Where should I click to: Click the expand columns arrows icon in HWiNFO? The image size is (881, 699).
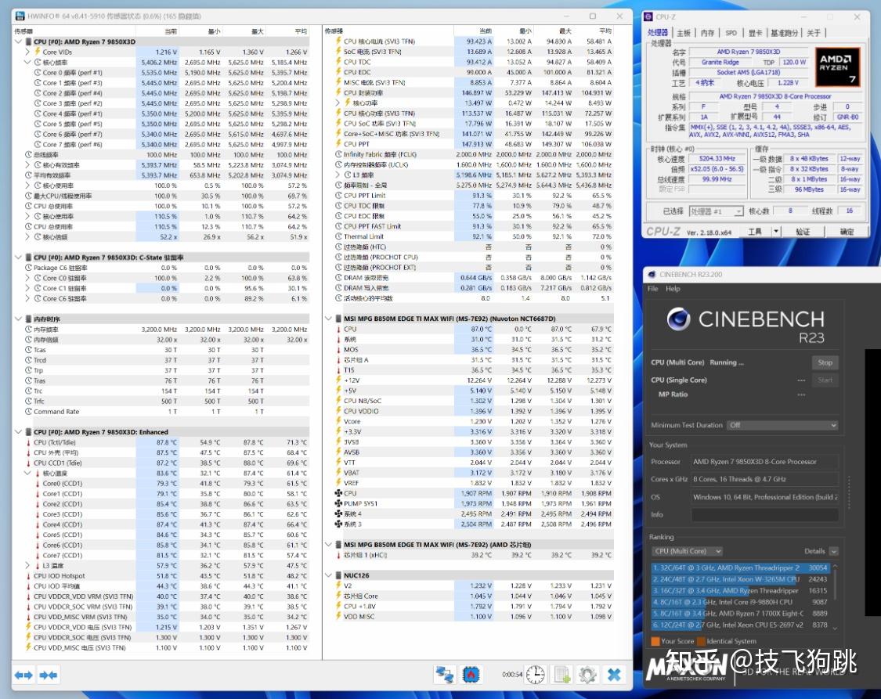(23, 675)
